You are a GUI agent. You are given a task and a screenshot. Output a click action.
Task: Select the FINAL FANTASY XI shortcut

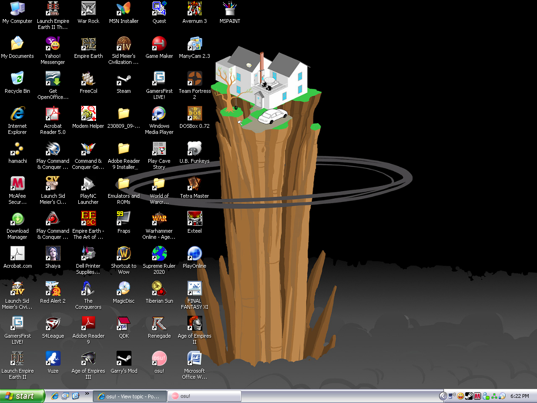click(194, 295)
